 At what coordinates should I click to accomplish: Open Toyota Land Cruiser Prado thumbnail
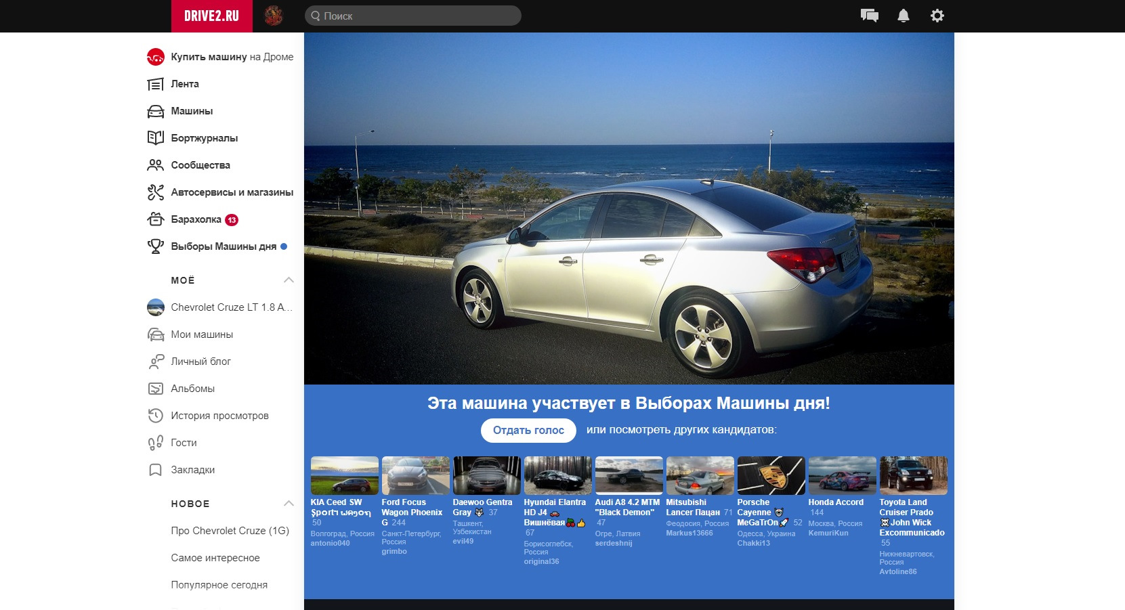pos(913,475)
